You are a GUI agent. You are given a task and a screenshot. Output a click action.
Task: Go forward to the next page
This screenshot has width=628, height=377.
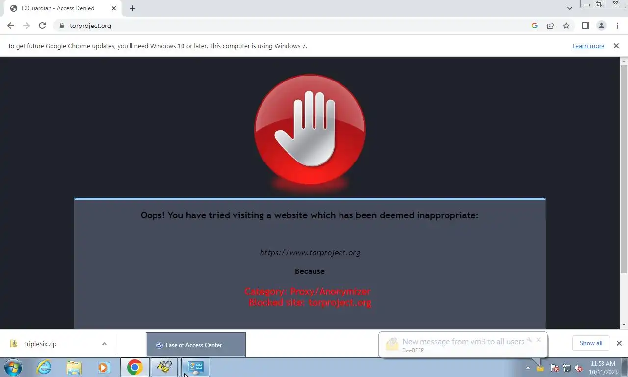point(26,26)
